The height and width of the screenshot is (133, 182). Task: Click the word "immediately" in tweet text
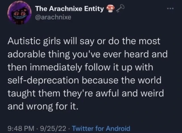[56, 67]
